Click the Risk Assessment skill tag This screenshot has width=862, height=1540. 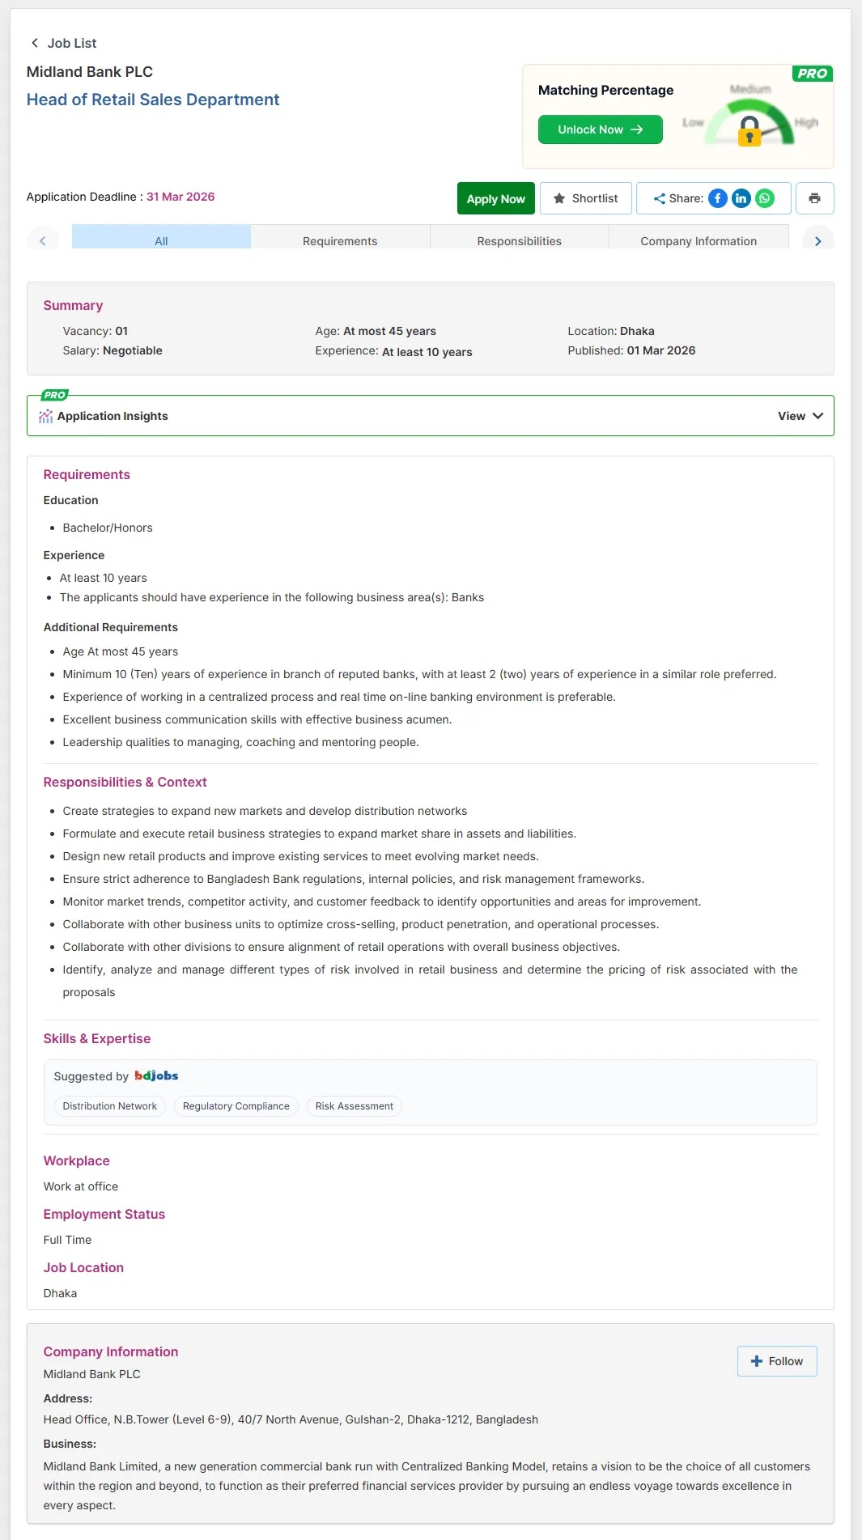(x=354, y=1106)
